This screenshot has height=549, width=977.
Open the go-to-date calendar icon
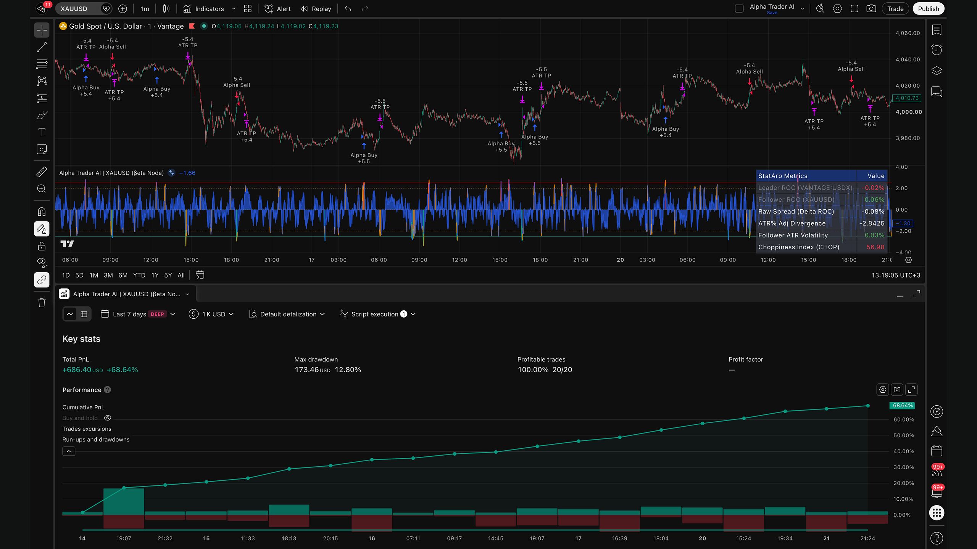pos(200,275)
